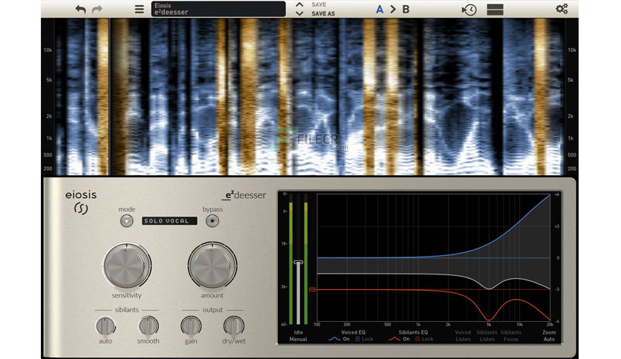This screenshot has width=621, height=359.
Task: Click the sibilants auto knob
Action: (105, 326)
